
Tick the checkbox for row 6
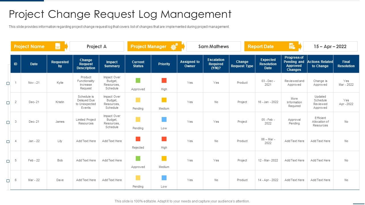pyautogui.click(x=8, y=181)
